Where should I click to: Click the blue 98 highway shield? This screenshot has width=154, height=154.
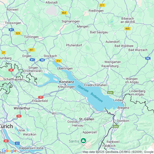42,60
